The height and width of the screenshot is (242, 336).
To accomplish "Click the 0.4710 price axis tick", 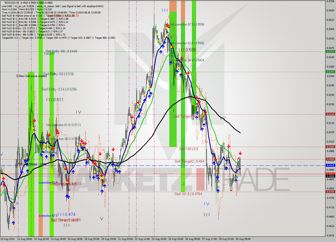I will (x=330, y=207).
